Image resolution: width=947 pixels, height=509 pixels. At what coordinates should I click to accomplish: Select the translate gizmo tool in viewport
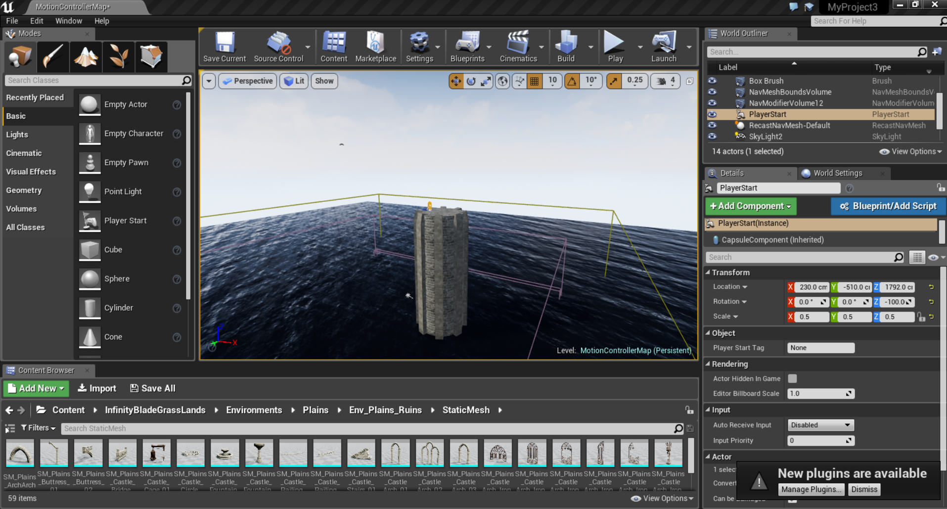tap(456, 81)
